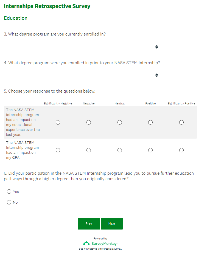Viewport: 199px width, 259px height.
Task: Select Positive for GPA impact
Action: click(x=150, y=150)
